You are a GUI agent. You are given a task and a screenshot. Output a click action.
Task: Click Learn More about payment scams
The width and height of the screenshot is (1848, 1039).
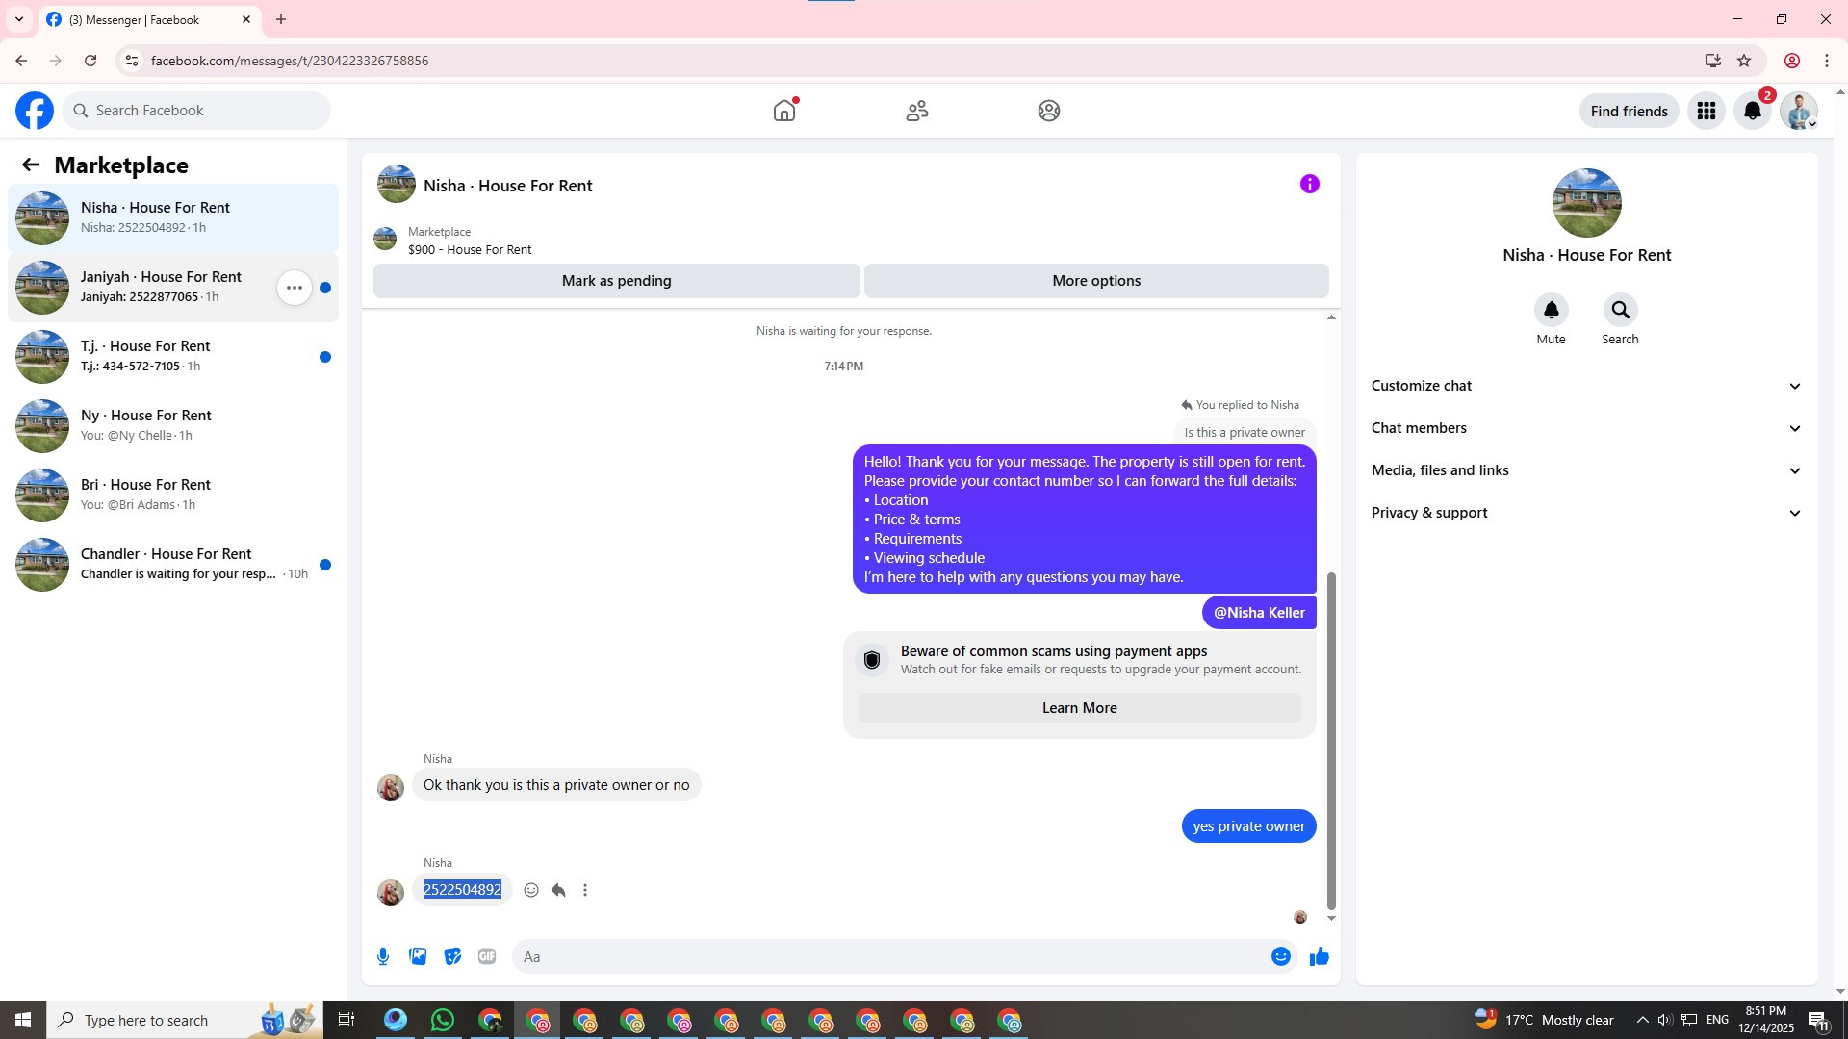pyautogui.click(x=1079, y=708)
